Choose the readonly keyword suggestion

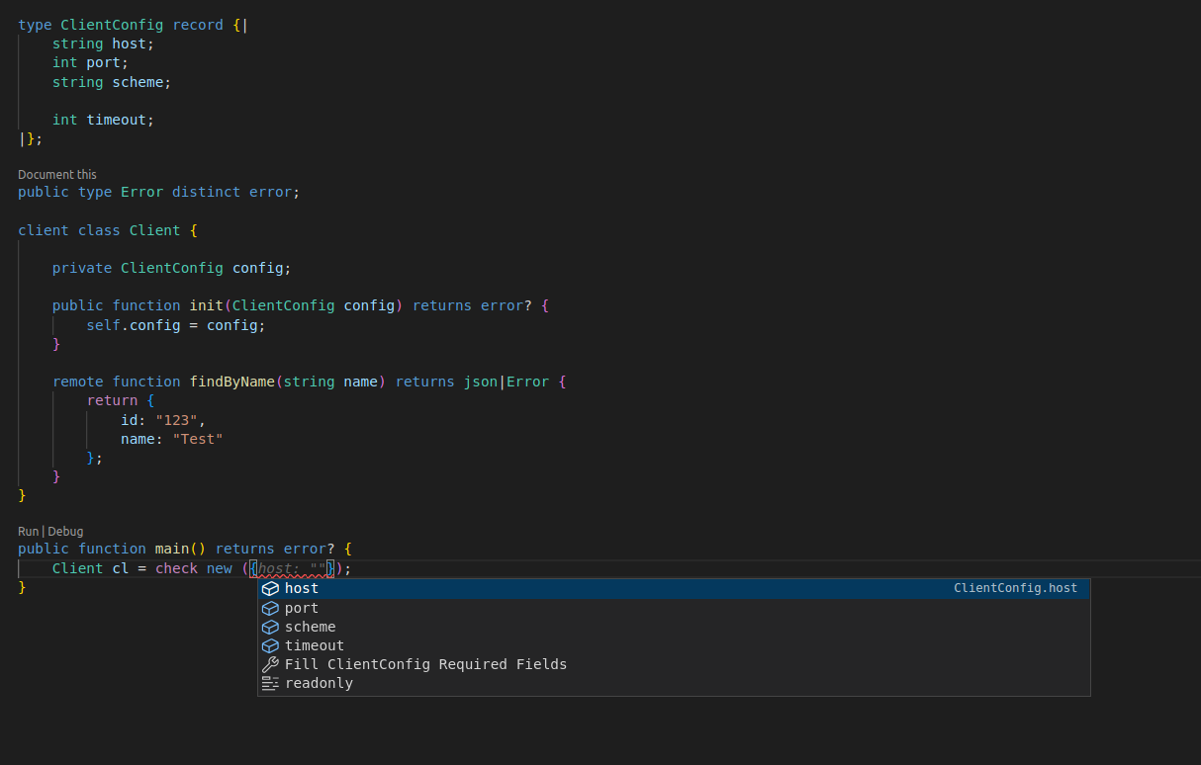tap(674, 683)
